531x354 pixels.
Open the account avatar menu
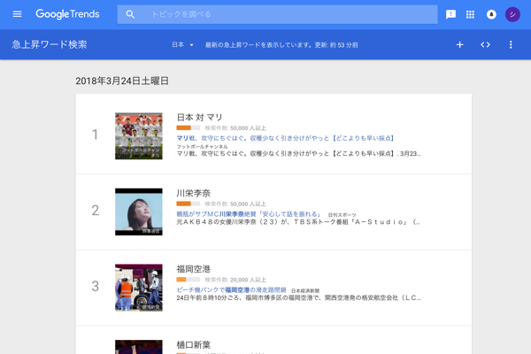coord(512,14)
